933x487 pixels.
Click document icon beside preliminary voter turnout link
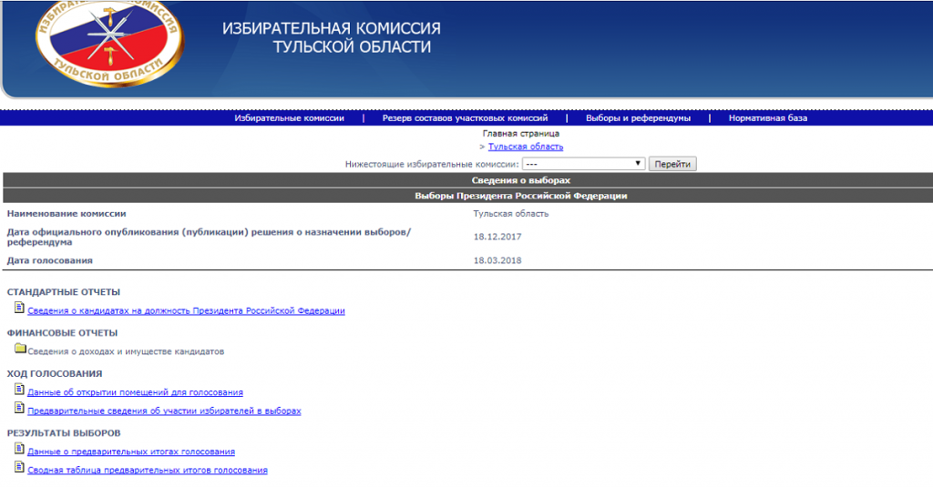coord(20,409)
